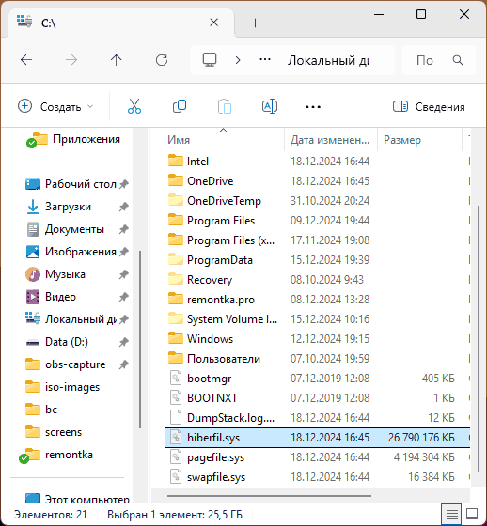Open a new tab with plus button
Screen dimensions: 487x526
tap(256, 23)
